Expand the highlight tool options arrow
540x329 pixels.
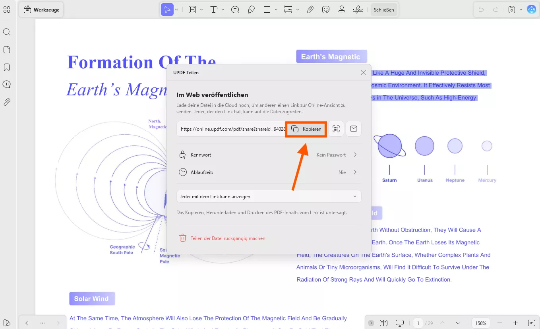(201, 10)
